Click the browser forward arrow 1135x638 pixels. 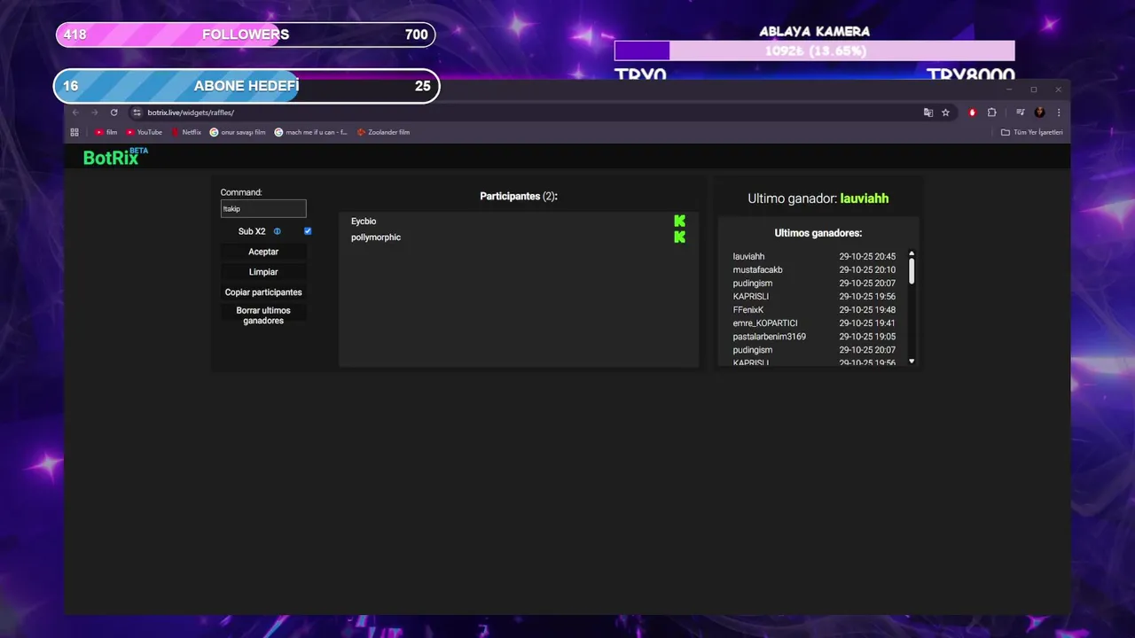(x=94, y=113)
